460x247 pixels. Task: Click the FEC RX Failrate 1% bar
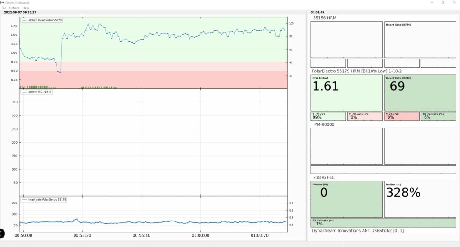[383, 223]
